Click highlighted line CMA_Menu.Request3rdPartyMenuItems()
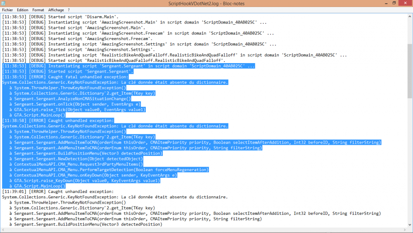 point(76,165)
